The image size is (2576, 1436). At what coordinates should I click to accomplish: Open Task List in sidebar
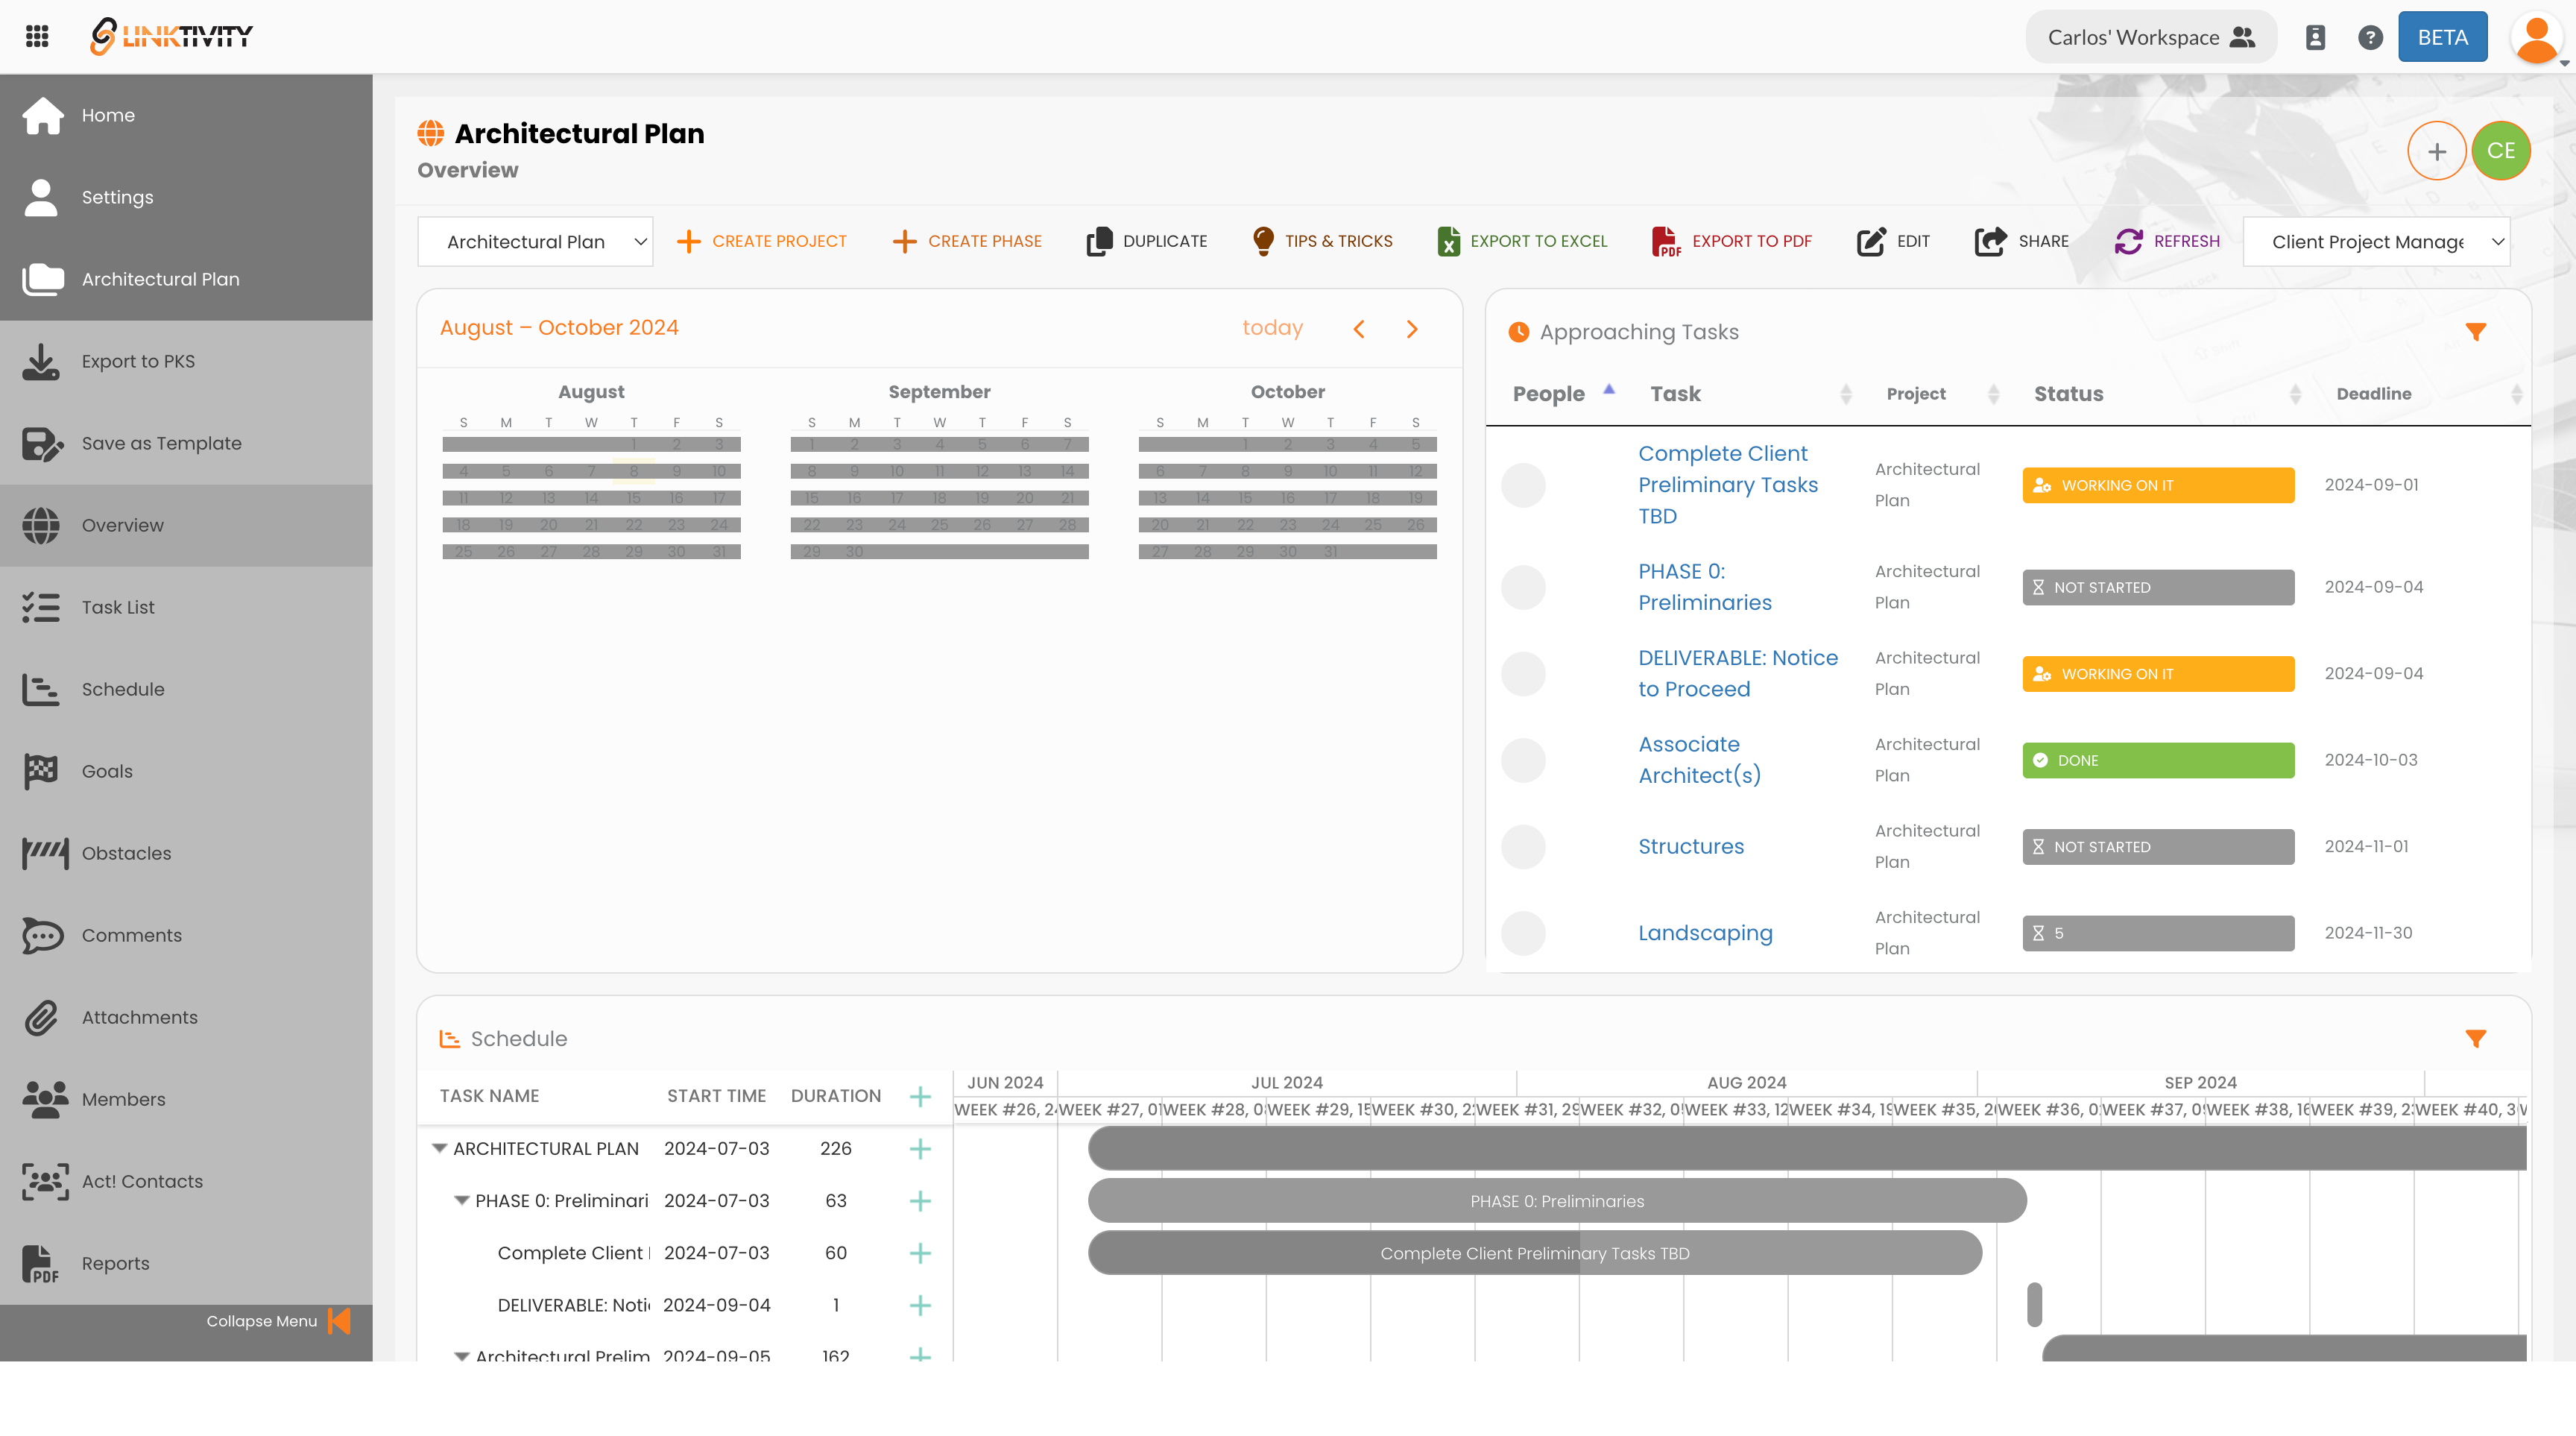point(186,607)
